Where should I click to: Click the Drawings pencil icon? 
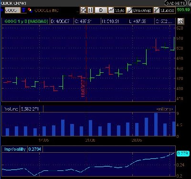[x=130, y=11]
